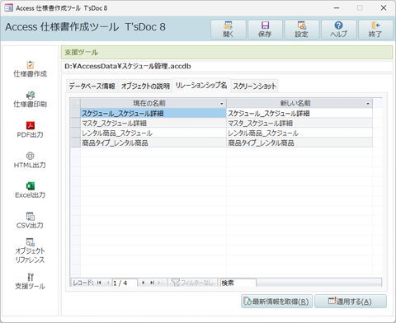Switch to データベース情報 tab
The height and width of the screenshot is (323, 396).
[x=92, y=87]
